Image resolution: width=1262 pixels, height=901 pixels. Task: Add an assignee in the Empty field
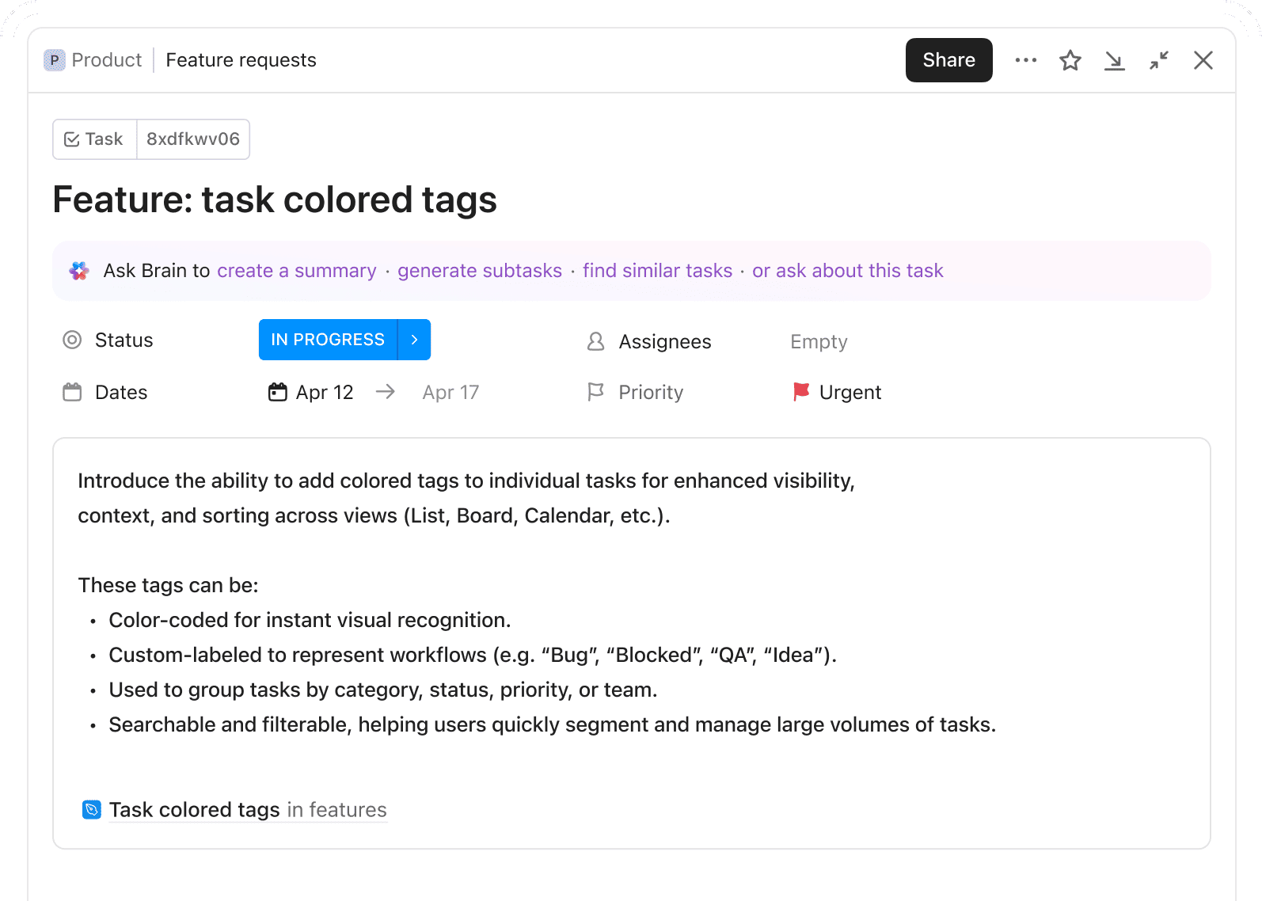click(x=819, y=341)
